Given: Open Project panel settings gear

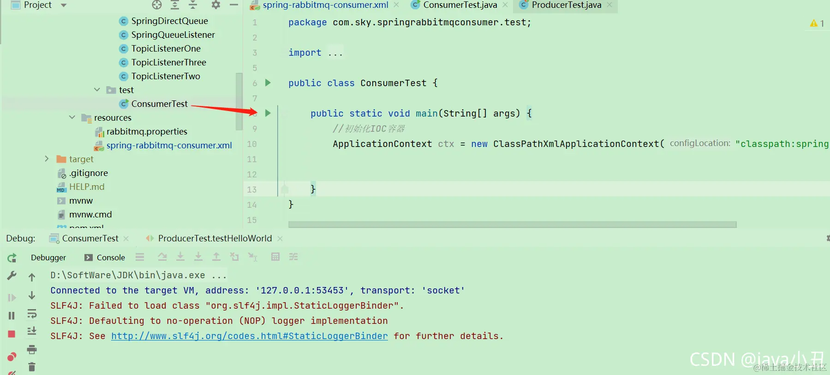Looking at the screenshot, I should point(215,5).
